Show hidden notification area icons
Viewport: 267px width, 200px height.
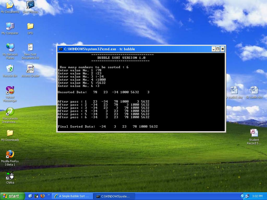243,196
